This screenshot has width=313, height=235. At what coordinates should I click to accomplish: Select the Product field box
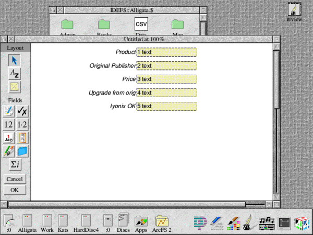coord(166,52)
